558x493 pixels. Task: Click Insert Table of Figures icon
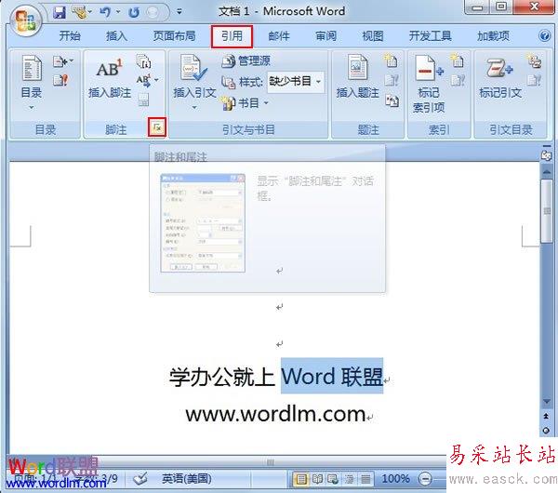coord(391,60)
